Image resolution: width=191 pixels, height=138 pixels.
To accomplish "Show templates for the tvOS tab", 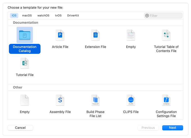I will [58, 16].
